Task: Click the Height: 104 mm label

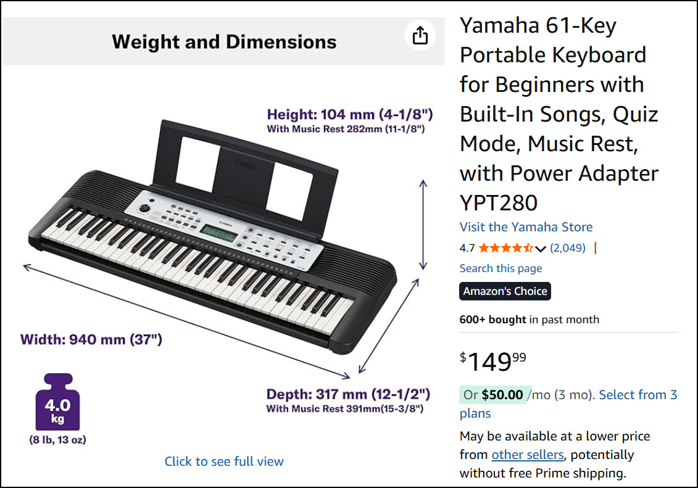Action: [x=349, y=114]
